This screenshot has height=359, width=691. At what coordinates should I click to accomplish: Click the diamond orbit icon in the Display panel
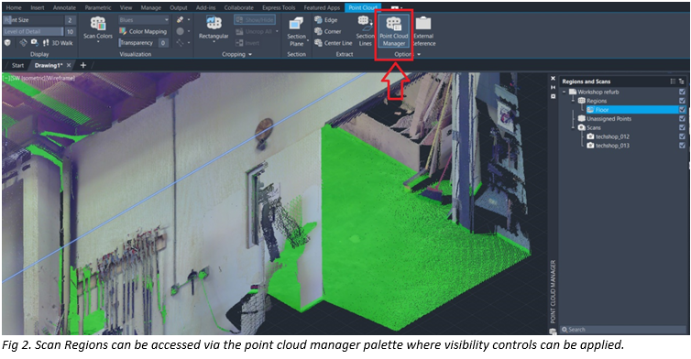click(23, 43)
